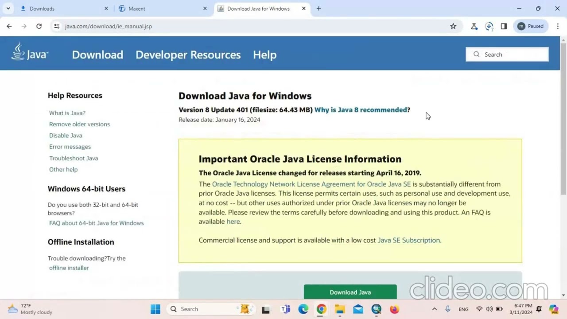Open 'Remove older versions' link
This screenshot has width=567, height=319.
tap(79, 124)
